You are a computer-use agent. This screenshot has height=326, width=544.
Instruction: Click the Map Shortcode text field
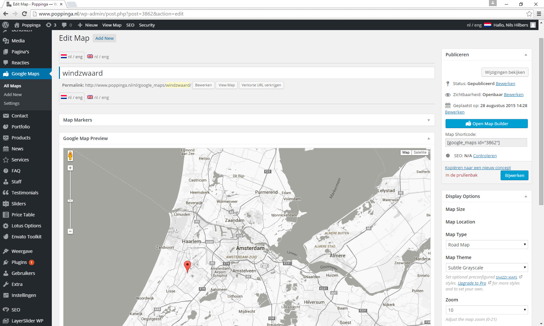[x=486, y=143]
